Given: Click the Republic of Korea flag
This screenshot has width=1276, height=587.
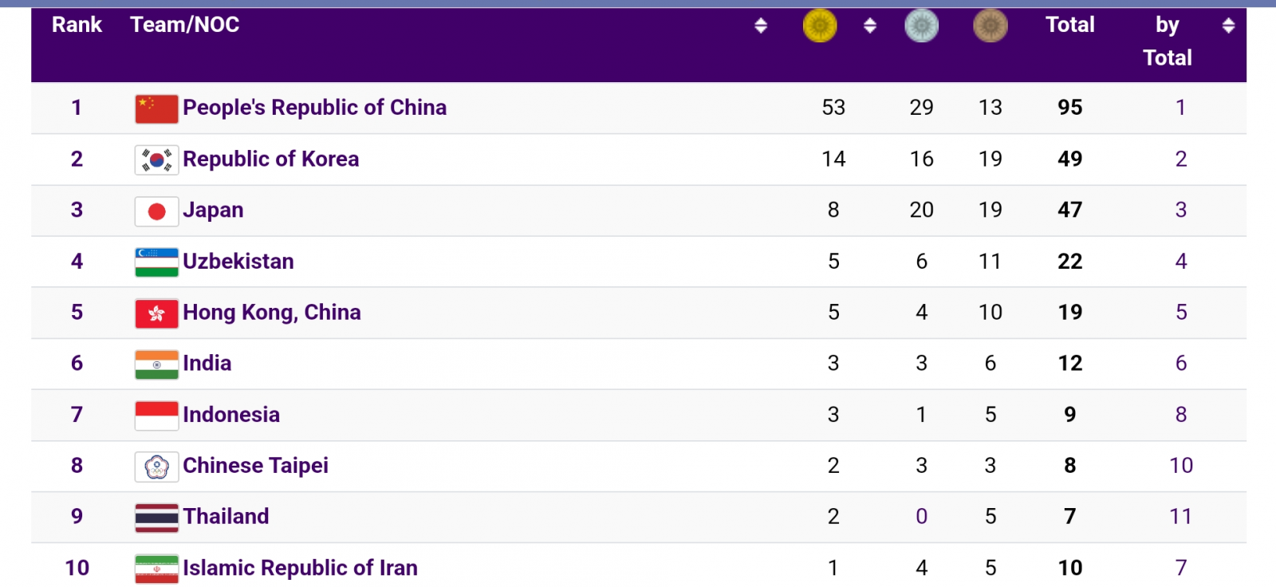Looking at the screenshot, I should pyautogui.click(x=156, y=160).
